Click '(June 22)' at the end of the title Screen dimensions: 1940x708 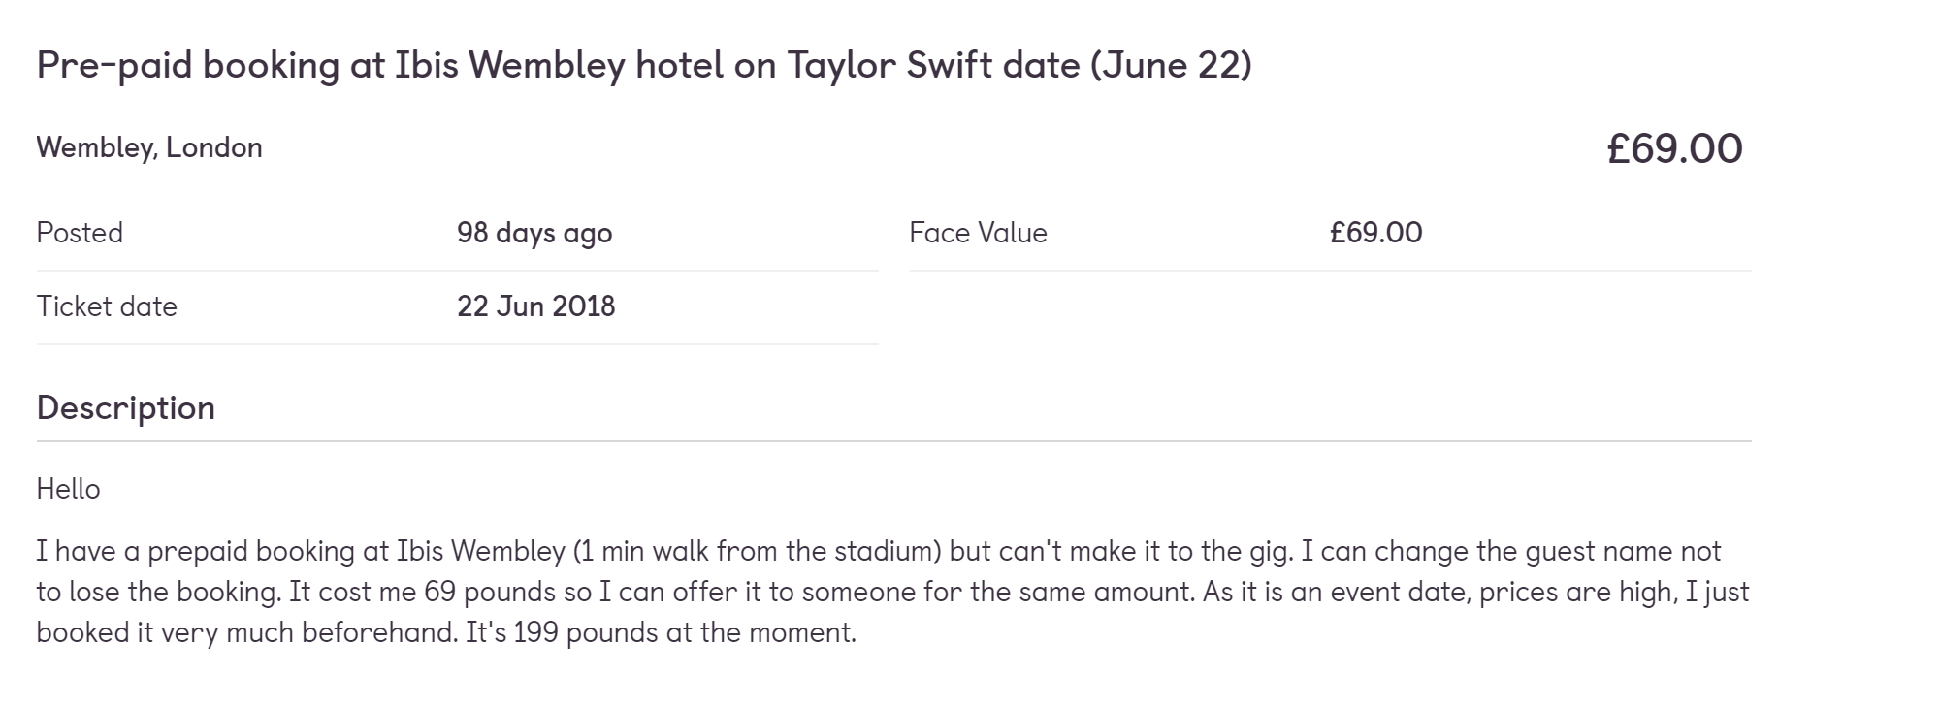1171,66
